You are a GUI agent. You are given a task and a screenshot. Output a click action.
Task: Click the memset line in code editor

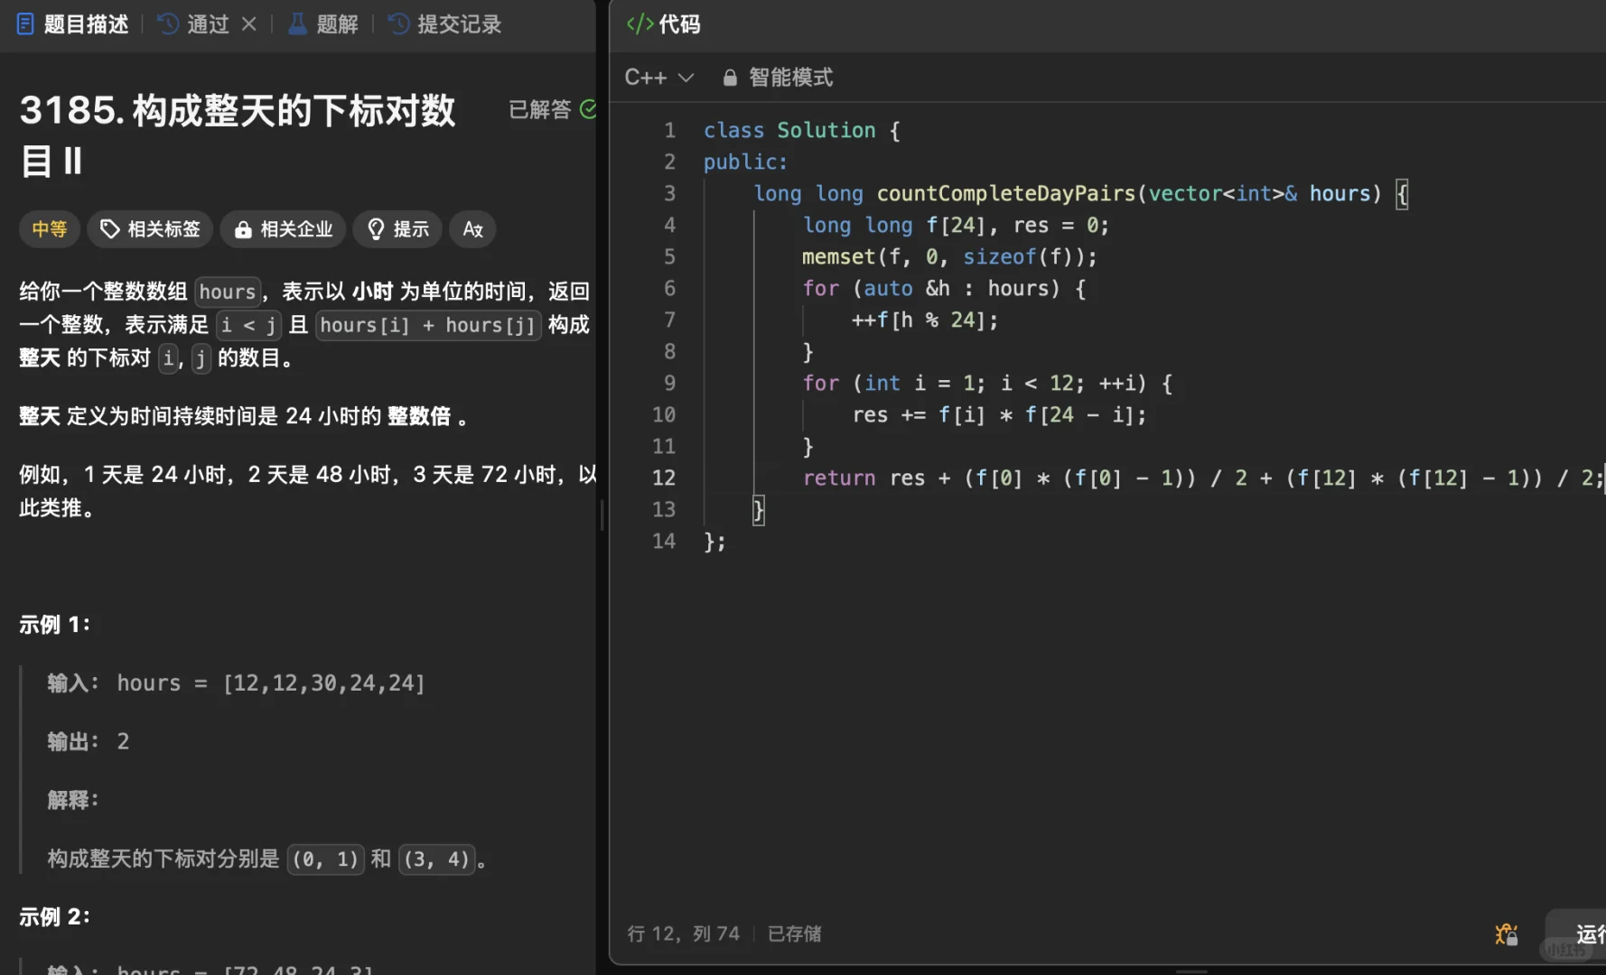coord(949,256)
